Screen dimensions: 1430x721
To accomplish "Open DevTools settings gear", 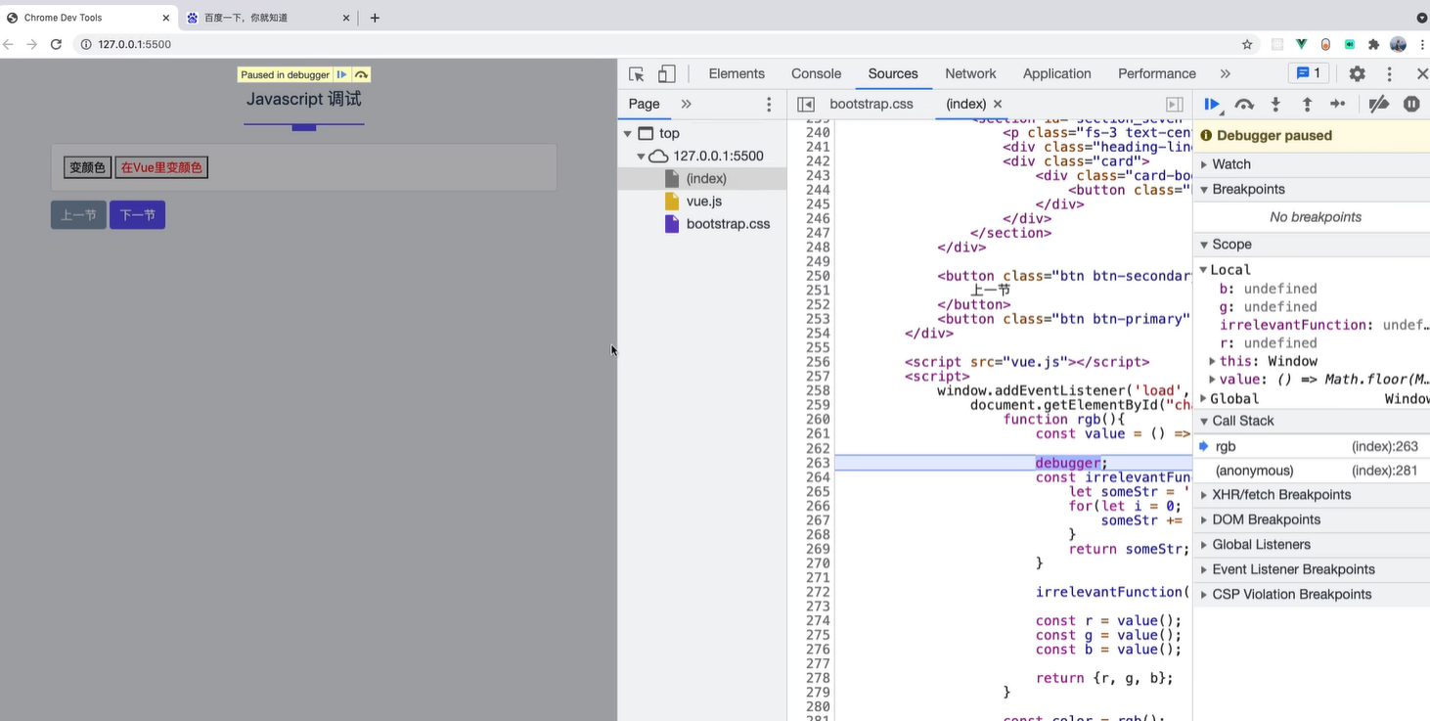I will click(x=1357, y=74).
